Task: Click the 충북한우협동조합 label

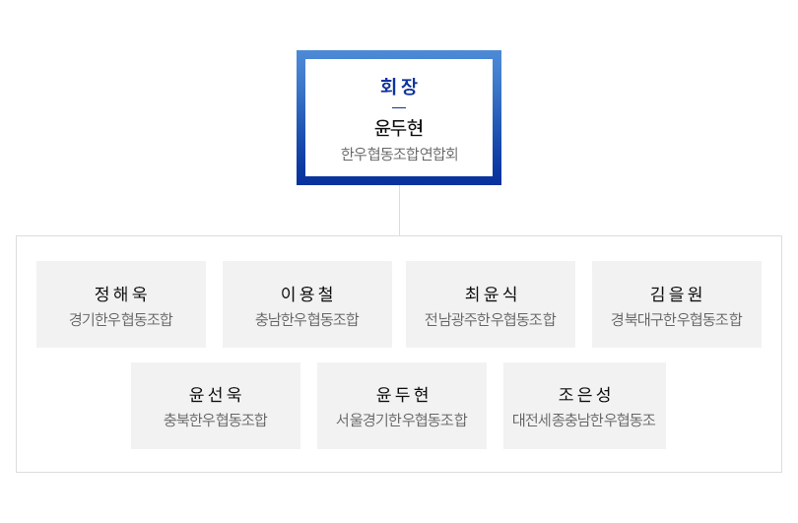Action: point(216,420)
